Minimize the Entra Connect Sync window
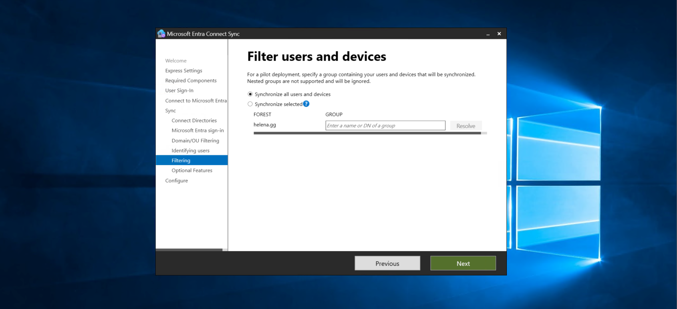 coord(488,34)
